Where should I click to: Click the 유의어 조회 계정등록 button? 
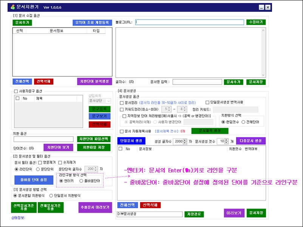point(93,22)
